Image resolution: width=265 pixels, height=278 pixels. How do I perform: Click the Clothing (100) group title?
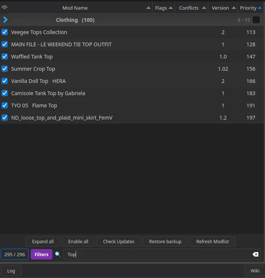pyautogui.click(x=75, y=20)
